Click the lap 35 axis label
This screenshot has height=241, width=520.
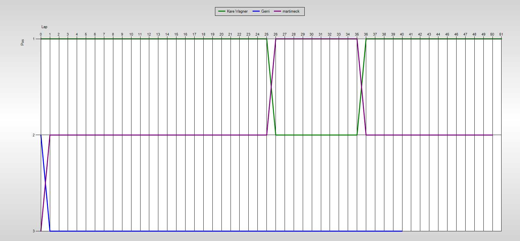[357, 34]
